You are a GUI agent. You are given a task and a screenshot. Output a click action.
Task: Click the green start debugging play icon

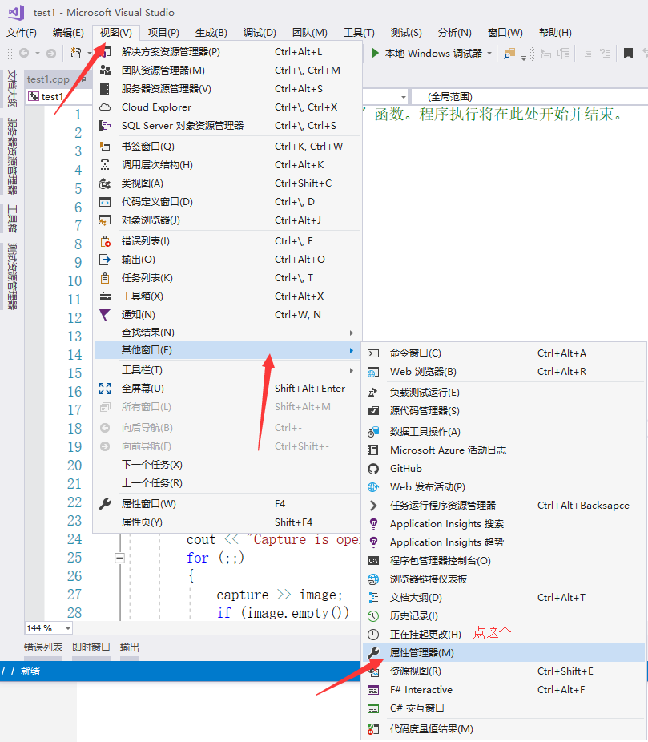pos(375,53)
